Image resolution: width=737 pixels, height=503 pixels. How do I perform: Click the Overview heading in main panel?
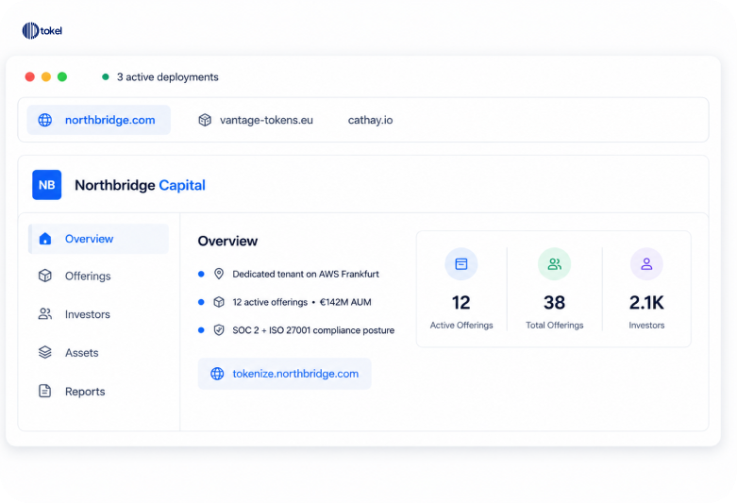tap(227, 242)
